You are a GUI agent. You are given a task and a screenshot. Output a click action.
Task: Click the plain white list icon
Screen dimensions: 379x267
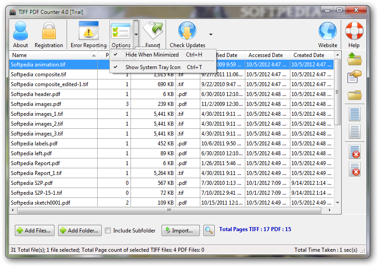[355, 131]
